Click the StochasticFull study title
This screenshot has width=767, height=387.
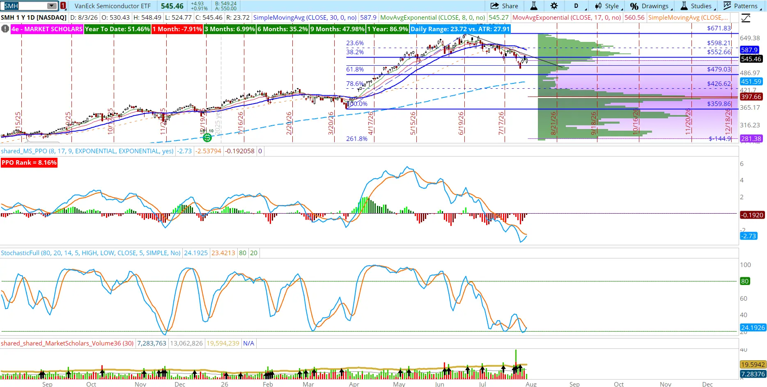[x=91, y=253]
